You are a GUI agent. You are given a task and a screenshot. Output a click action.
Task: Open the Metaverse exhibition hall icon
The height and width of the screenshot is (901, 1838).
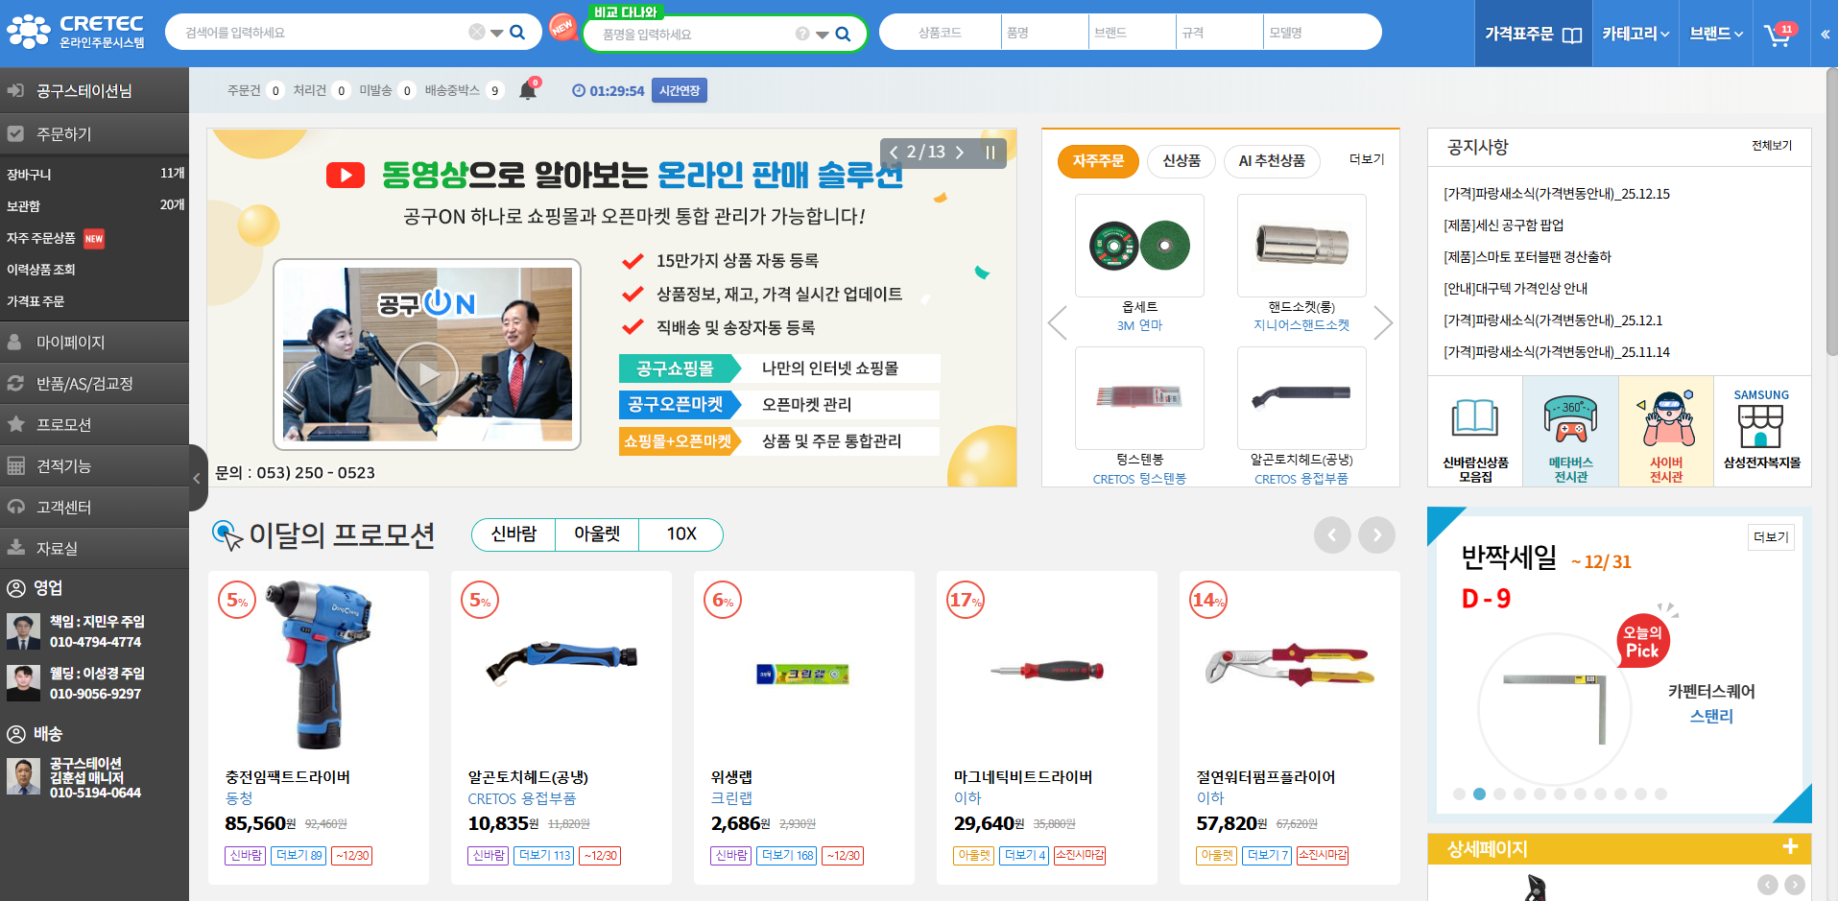point(1570,432)
